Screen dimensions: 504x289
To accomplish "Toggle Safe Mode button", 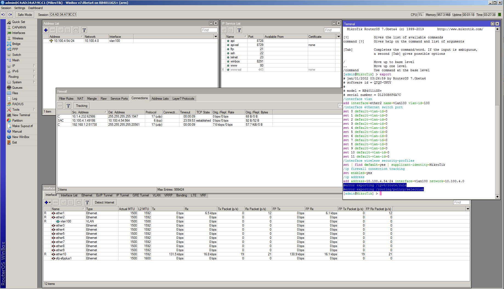I will [25, 15].
